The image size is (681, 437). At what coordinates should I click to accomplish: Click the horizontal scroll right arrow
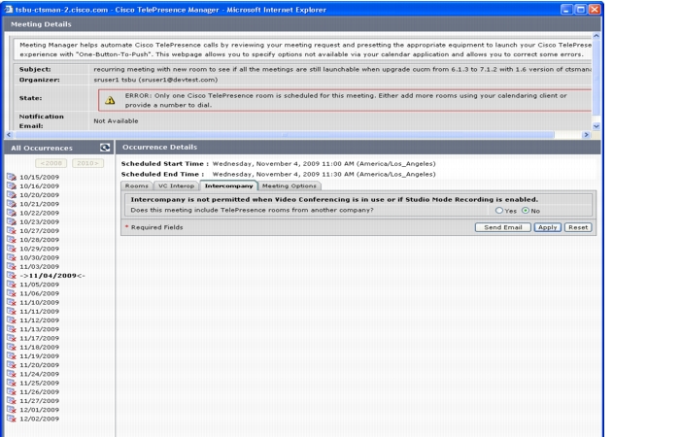click(586, 135)
